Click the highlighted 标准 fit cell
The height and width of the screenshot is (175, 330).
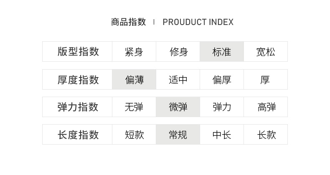(x=221, y=52)
